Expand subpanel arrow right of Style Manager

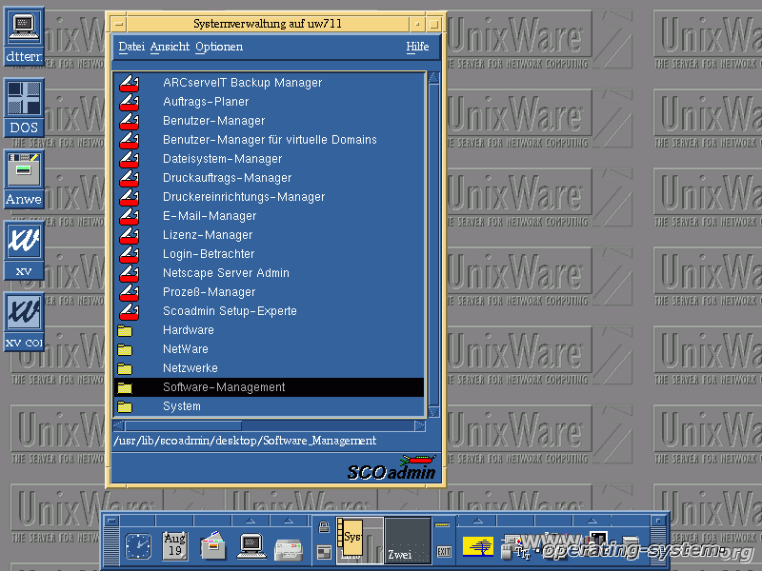coord(592,521)
